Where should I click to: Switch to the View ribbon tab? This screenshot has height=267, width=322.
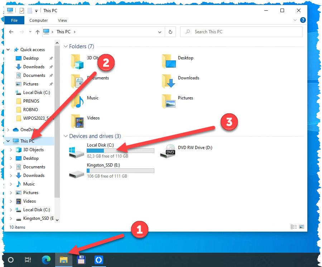pyautogui.click(x=62, y=20)
